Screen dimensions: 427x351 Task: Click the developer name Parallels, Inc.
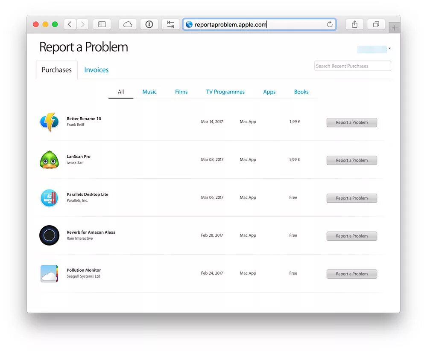pos(77,200)
